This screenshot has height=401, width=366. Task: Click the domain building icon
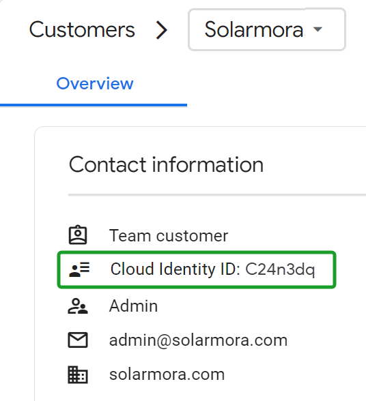78,374
